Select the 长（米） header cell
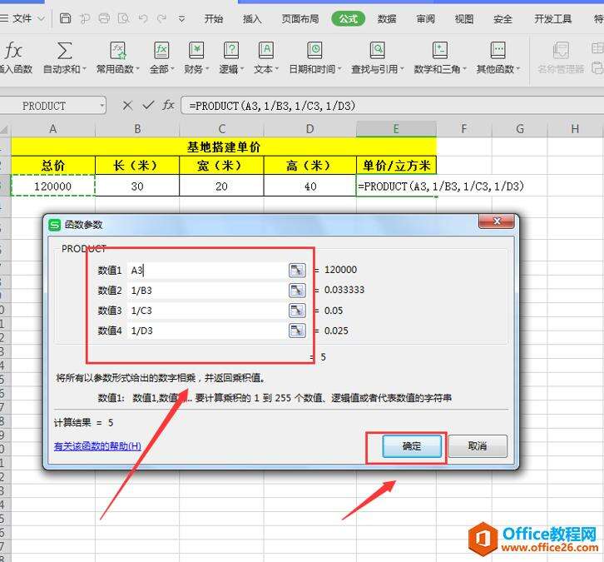Viewport: 604px width, 562px height. tap(137, 166)
